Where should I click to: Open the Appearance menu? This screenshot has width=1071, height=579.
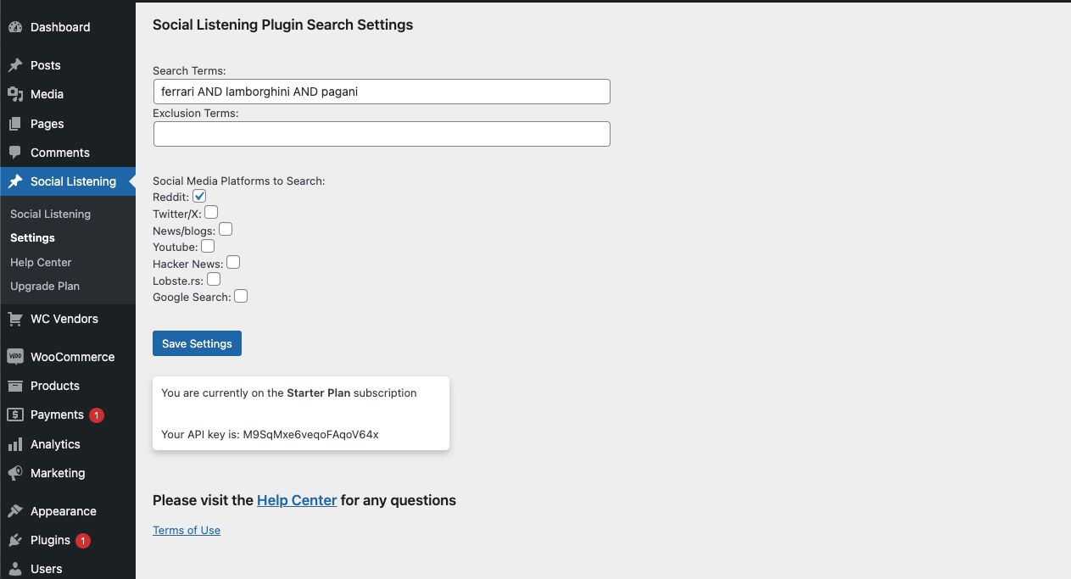coord(64,511)
